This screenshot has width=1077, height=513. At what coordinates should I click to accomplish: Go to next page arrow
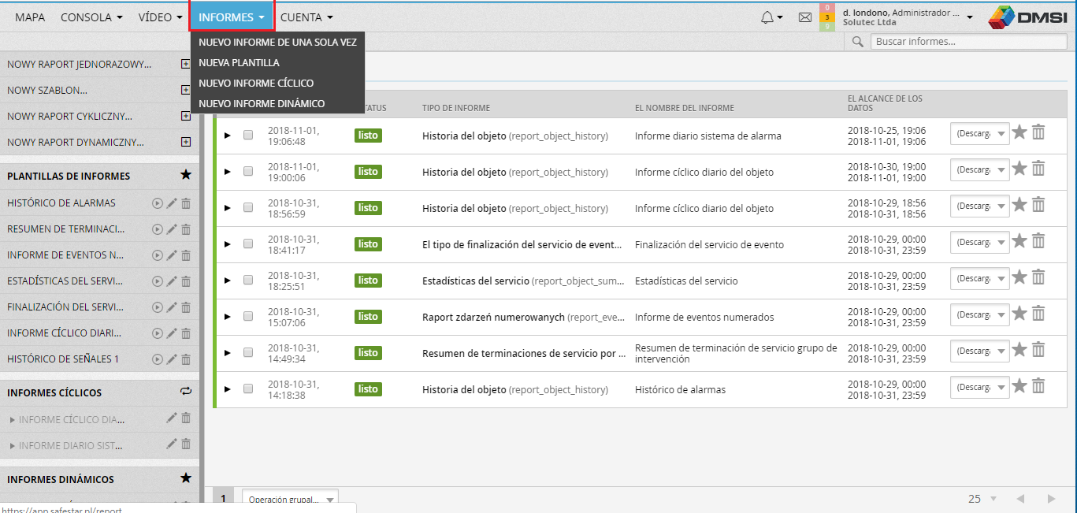pos(1051,499)
